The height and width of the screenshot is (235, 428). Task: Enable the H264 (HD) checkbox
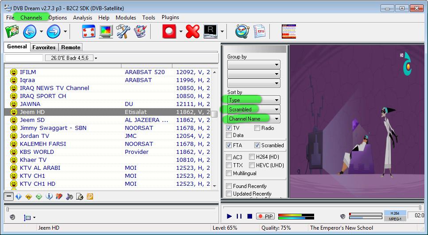coord(252,157)
